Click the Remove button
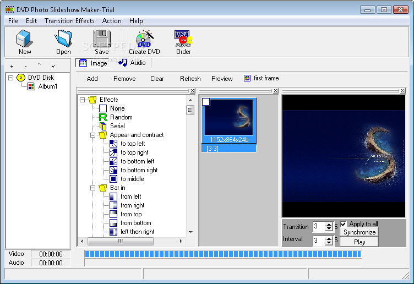The height and width of the screenshot is (284, 414). [124, 79]
